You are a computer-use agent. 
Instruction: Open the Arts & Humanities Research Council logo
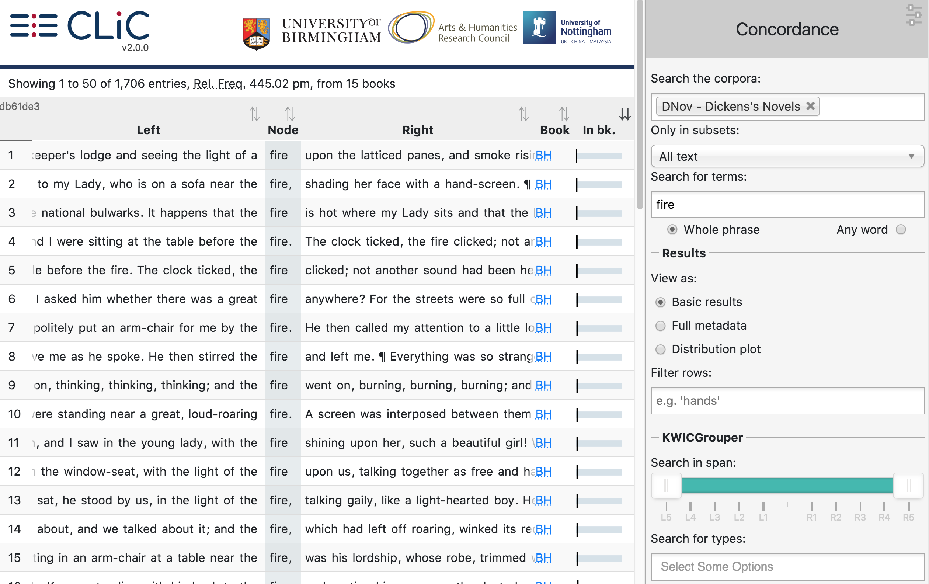coord(452,28)
